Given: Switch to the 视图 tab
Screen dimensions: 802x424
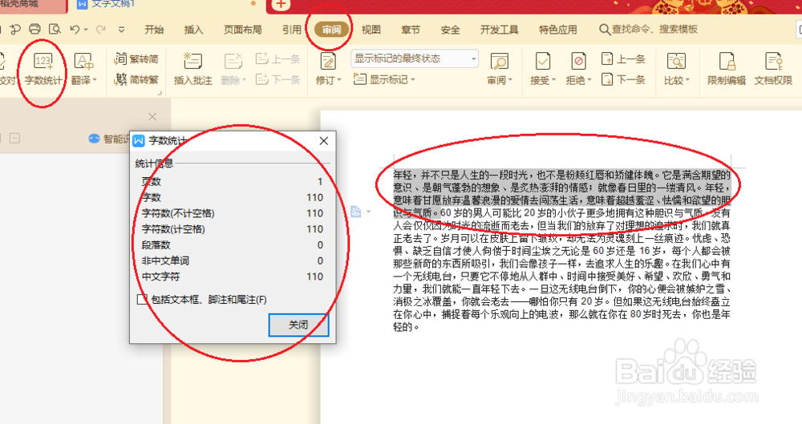Looking at the screenshot, I should [371, 30].
